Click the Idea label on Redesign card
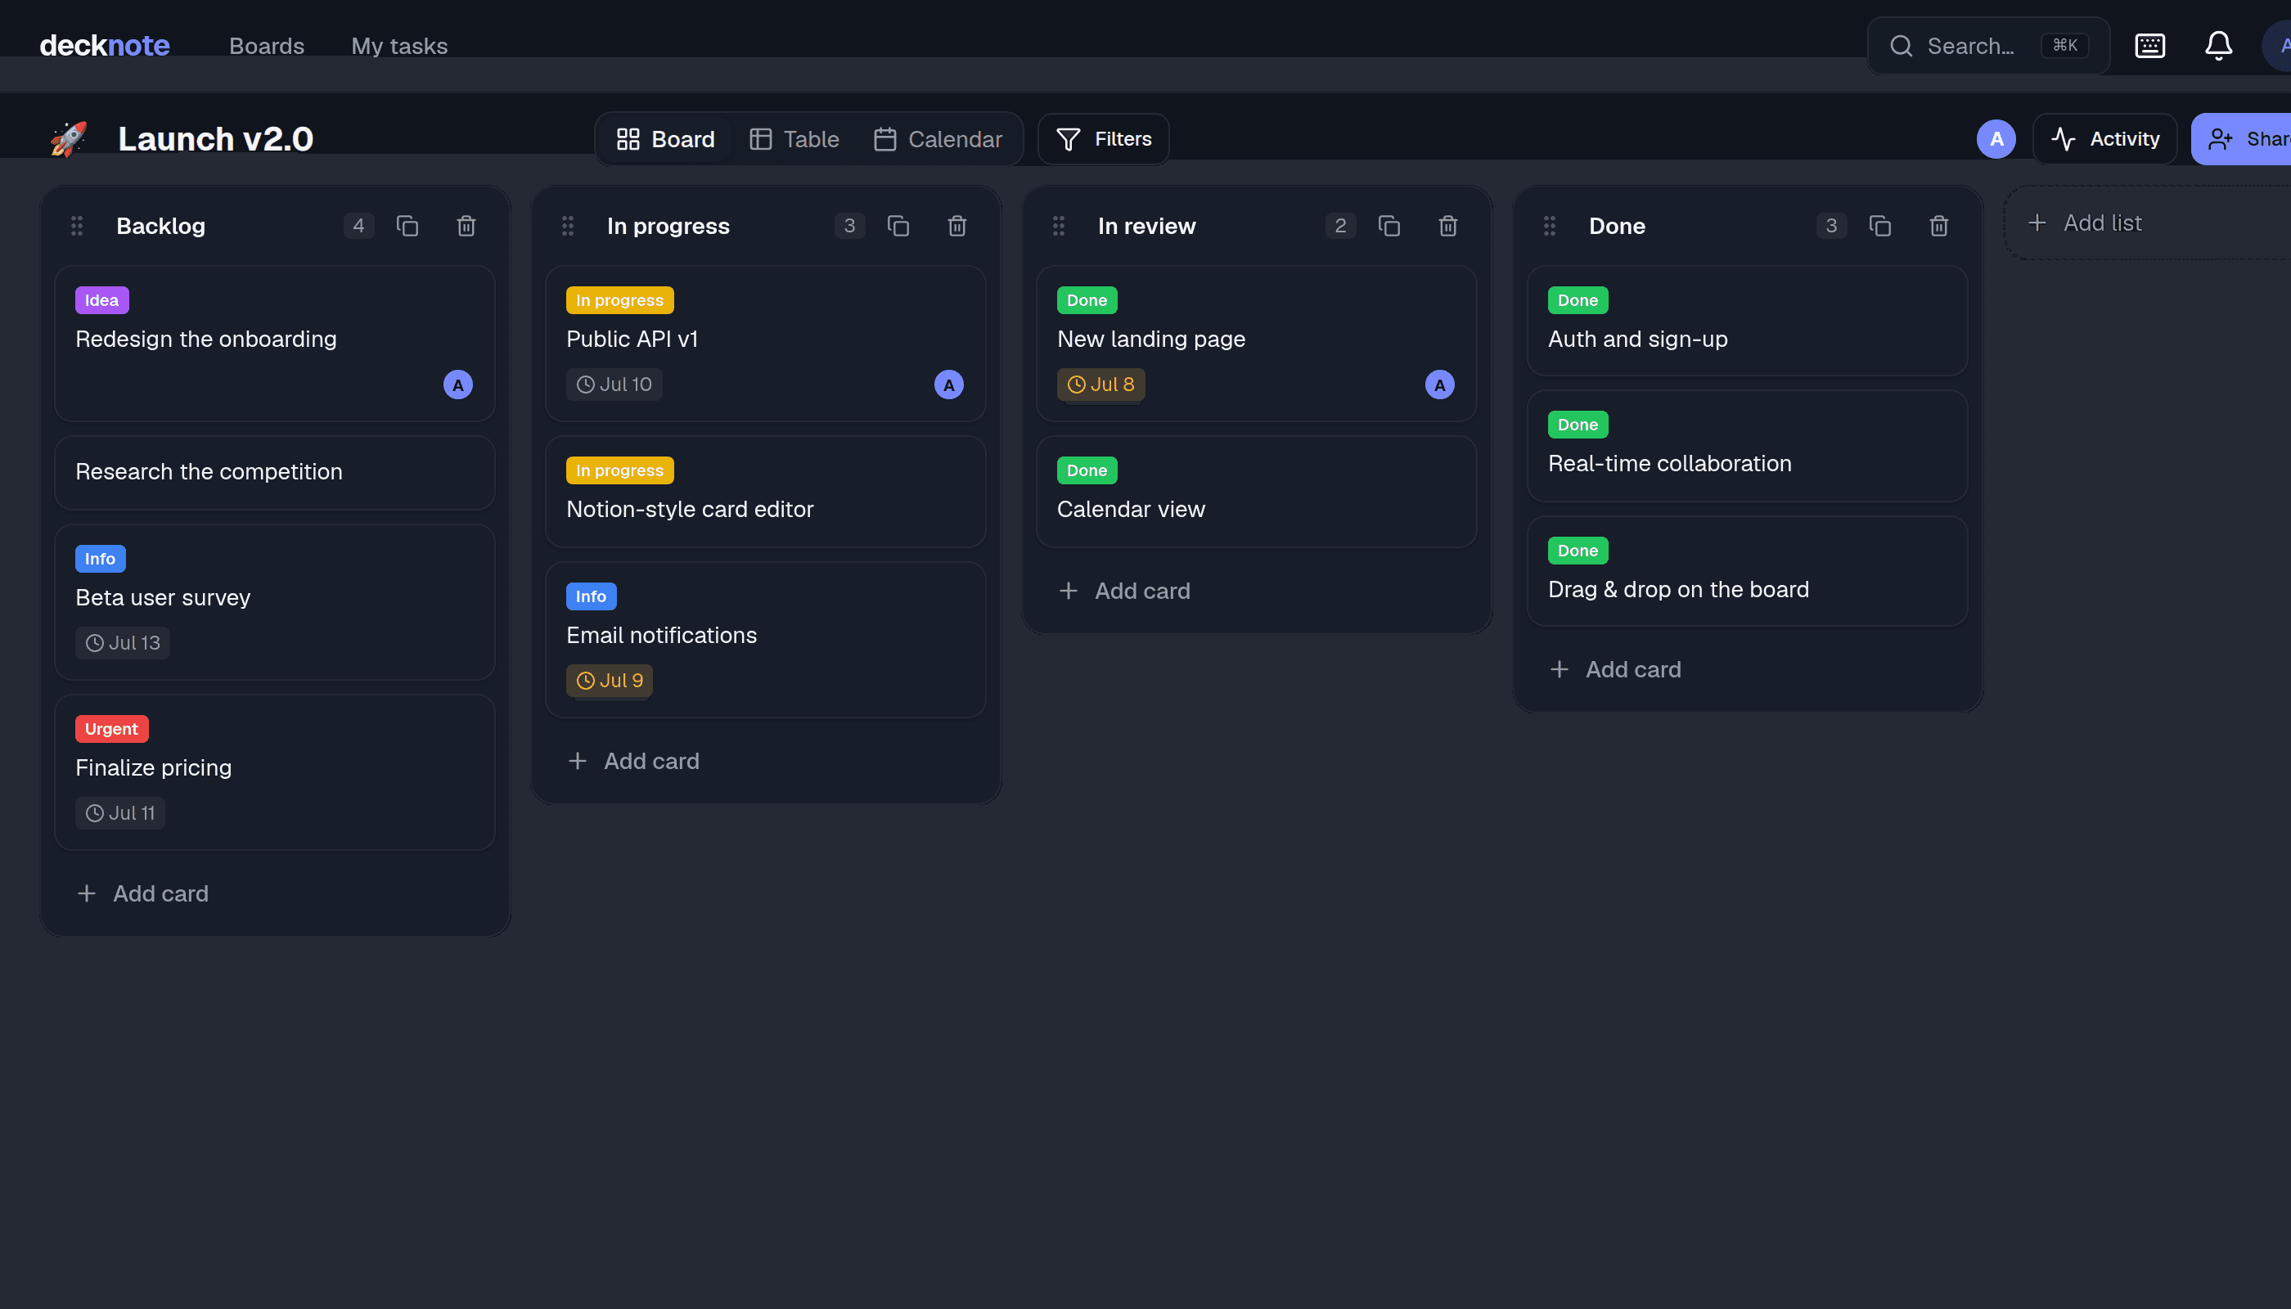The height and width of the screenshot is (1309, 2291). pyautogui.click(x=101, y=300)
